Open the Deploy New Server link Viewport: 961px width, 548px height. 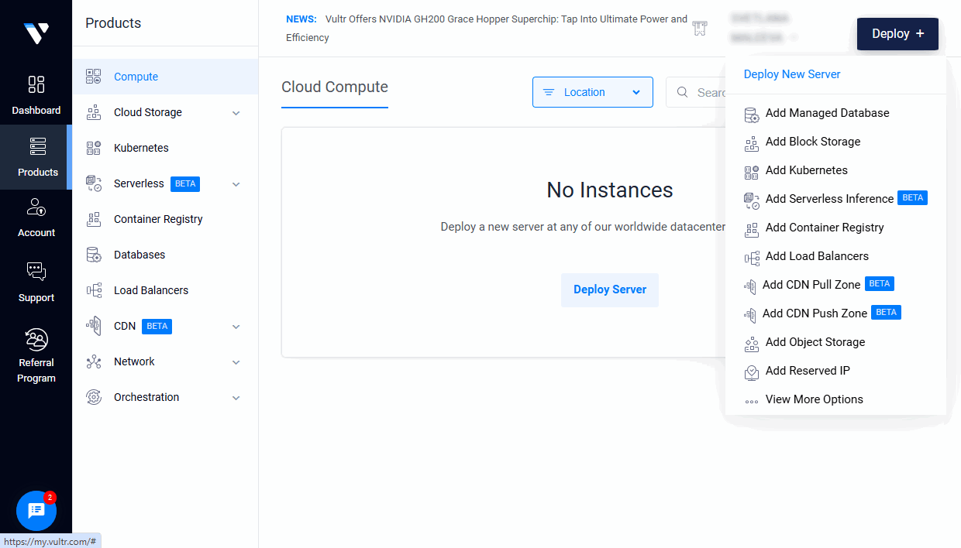(791, 74)
